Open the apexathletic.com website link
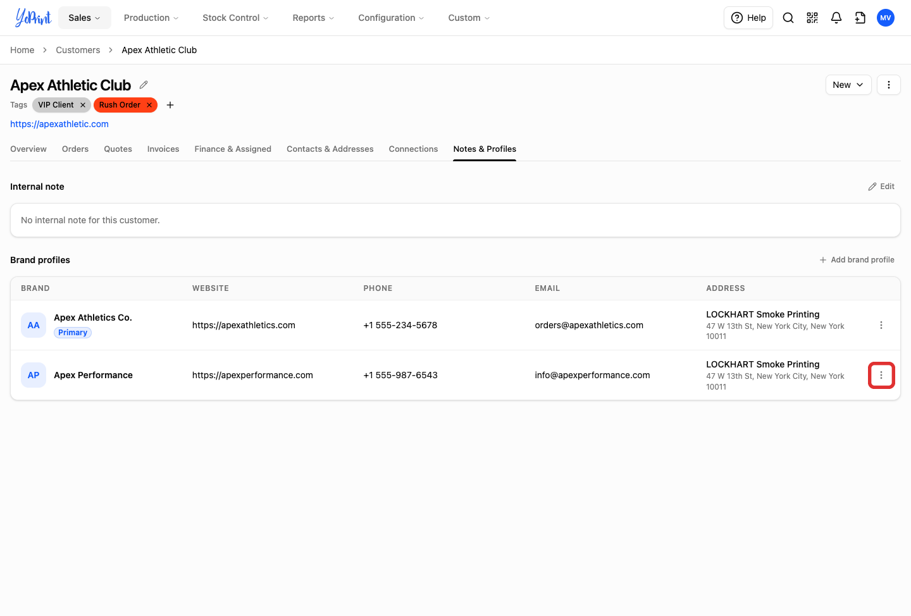Image resolution: width=911 pixels, height=616 pixels. pos(59,124)
